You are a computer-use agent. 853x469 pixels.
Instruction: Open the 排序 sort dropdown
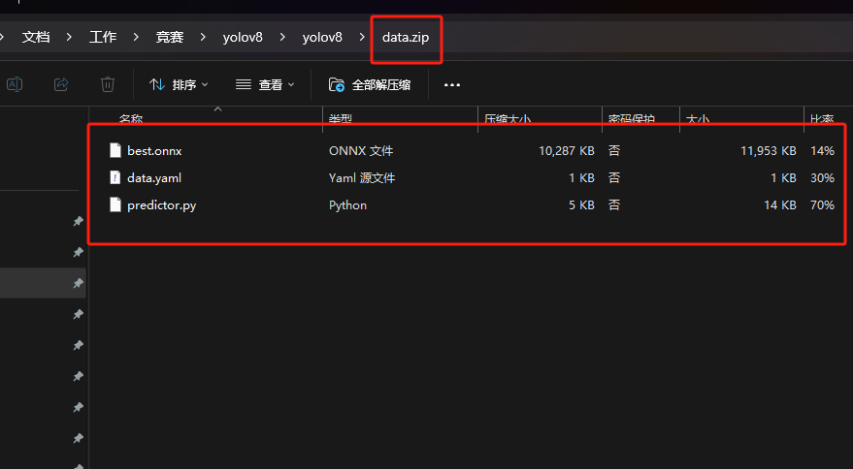[179, 85]
